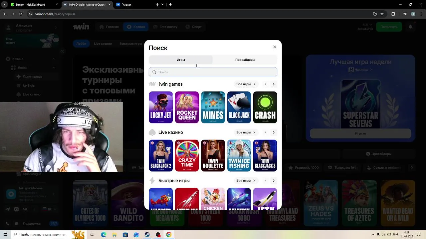Viewport: 426px width, 239px height.
Task: Select Казино in the header navigation
Action: pos(136,27)
